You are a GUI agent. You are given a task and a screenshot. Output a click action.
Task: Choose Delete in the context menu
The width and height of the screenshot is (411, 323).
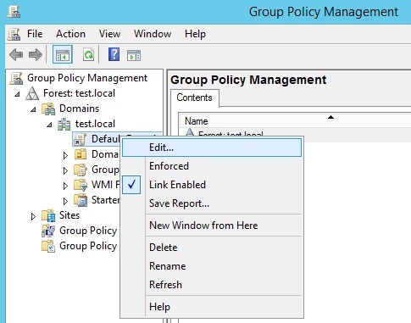(x=212, y=248)
